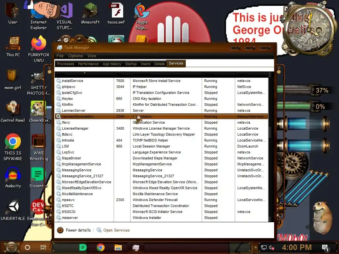Select the Task Manager taskbar icon
The width and height of the screenshot is (339, 254).
(x=136, y=247)
